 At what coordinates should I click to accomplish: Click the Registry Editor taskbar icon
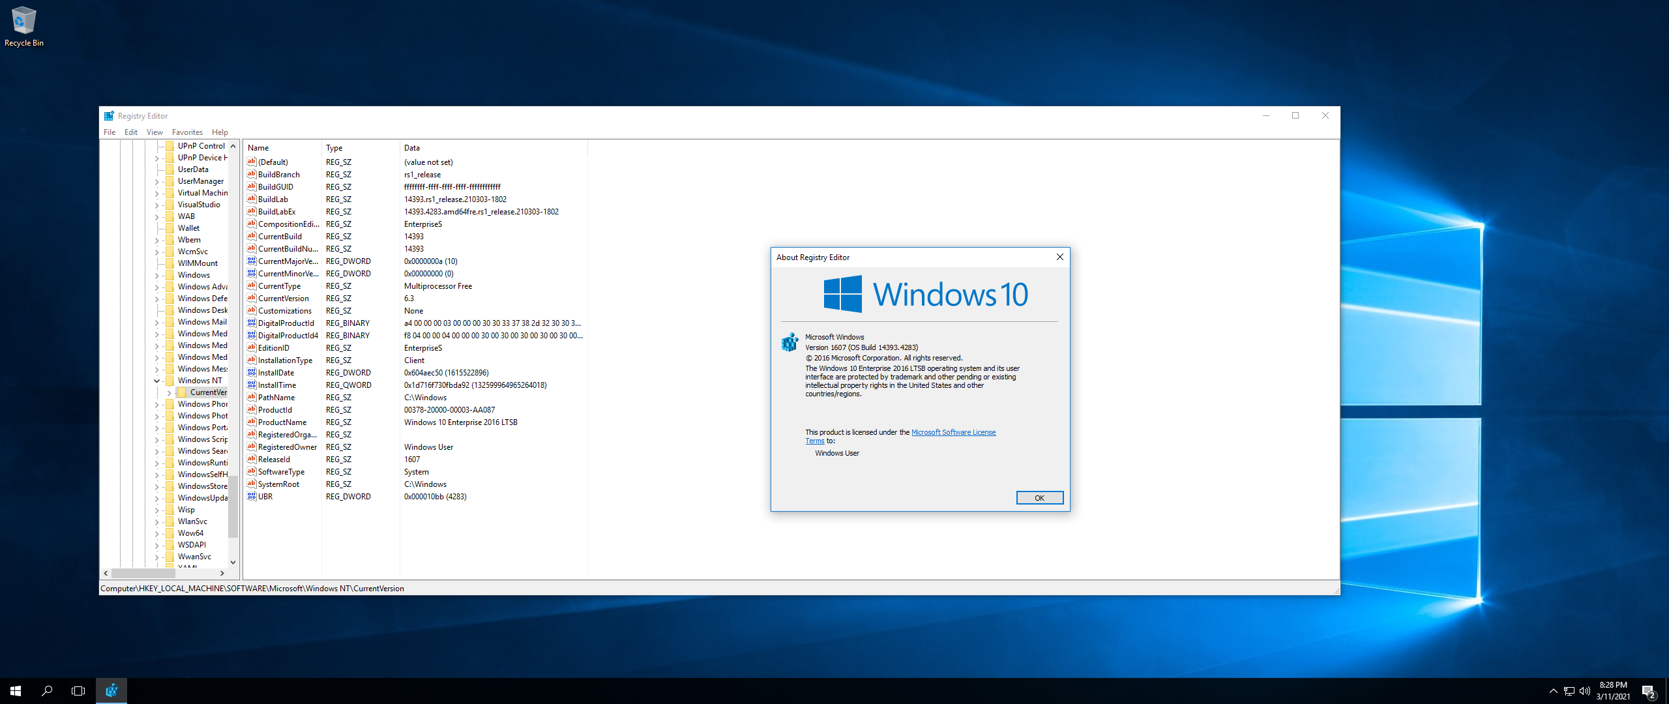click(x=111, y=690)
